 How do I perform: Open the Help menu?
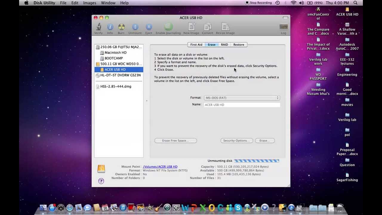(x=124, y=3)
